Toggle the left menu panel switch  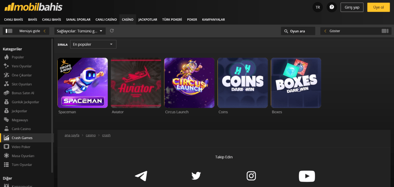point(9,31)
